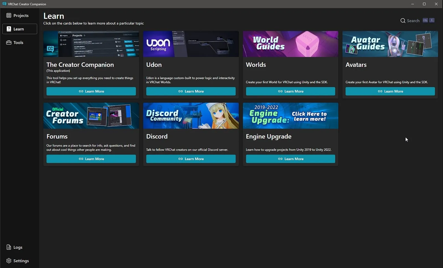Click the CTRL key shortcut badge

pyautogui.click(x=425, y=20)
